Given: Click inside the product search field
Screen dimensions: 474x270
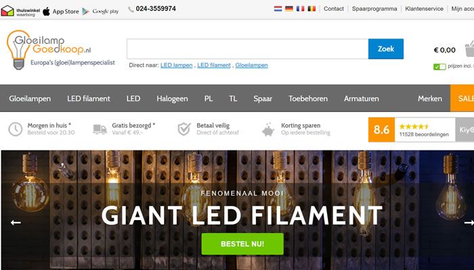Looking at the screenshot, I should (248, 49).
